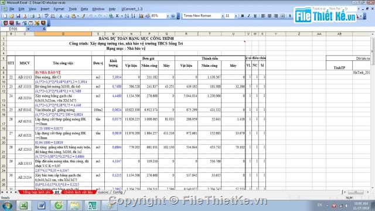The image size is (375, 211).
Task: Toggle bold formatting
Action: (x=242, y=16)
